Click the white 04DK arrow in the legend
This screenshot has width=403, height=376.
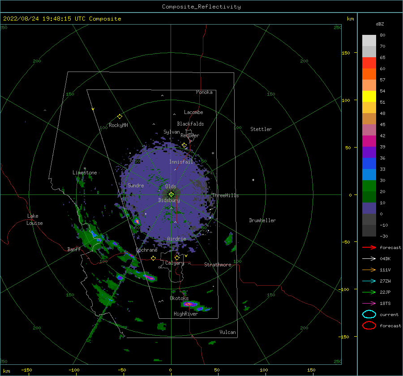pos(369,259)
